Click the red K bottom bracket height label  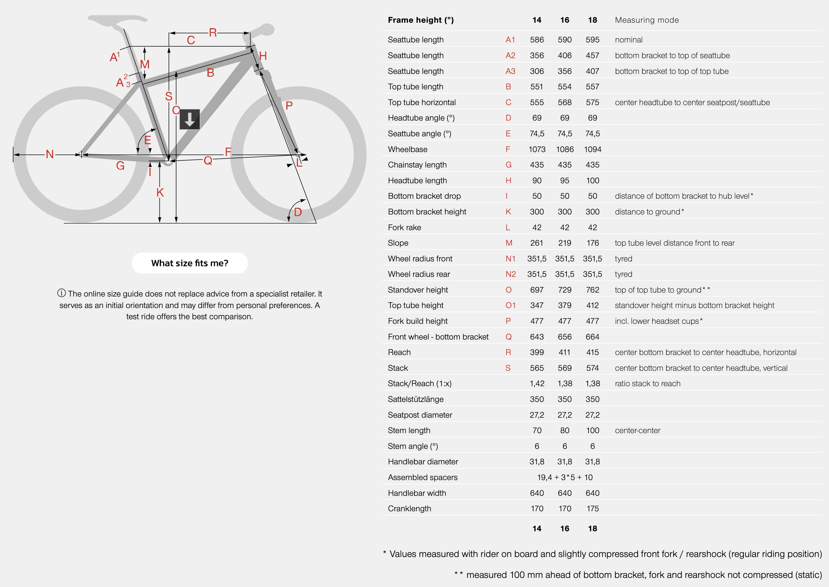[160, 193]
